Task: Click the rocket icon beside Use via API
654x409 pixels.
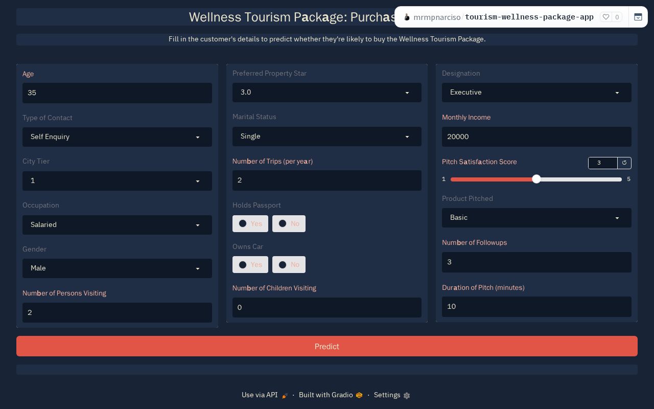Action: [x=285, y=395]
